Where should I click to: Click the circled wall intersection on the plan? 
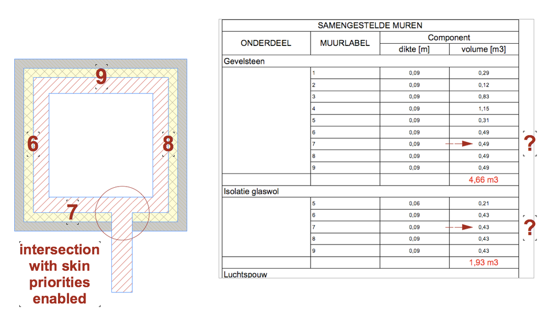click(x=122, y=212)
